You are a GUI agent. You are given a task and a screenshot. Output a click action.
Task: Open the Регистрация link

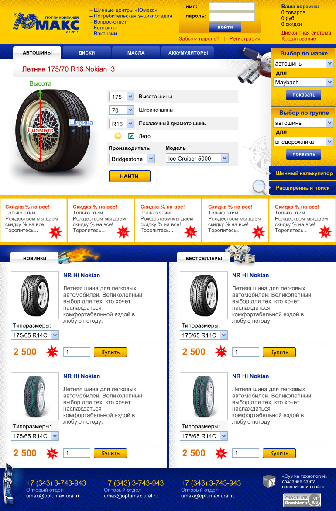244,38
